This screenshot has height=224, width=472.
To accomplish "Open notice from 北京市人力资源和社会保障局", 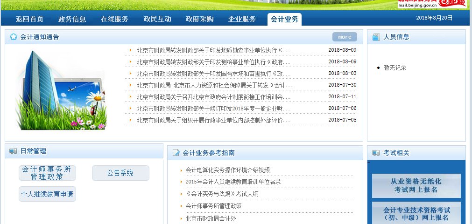I will (x=215, y=85).
